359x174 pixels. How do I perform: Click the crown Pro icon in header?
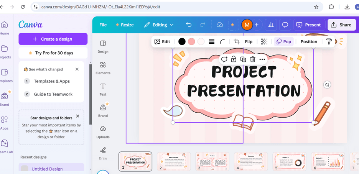(x=232, y=25)
